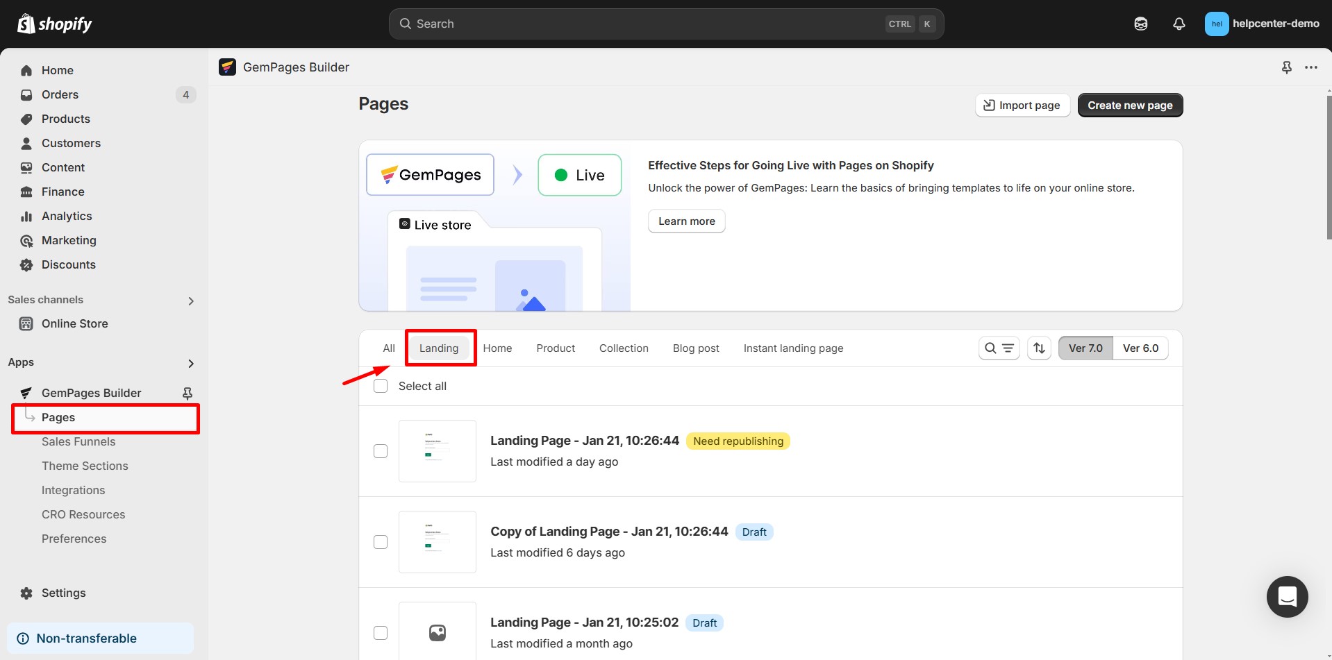Viewport: 1332px width, 660px height.
Task: Select the Ver 6.0 tab
Action: pos(1140,348)
